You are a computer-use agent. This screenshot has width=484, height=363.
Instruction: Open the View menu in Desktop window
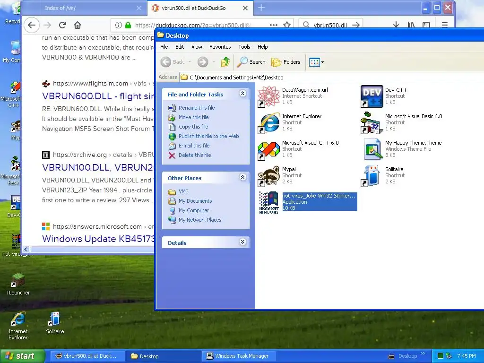(197, 47)
